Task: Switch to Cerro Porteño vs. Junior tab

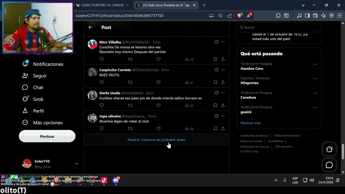Action: (102, 5)
